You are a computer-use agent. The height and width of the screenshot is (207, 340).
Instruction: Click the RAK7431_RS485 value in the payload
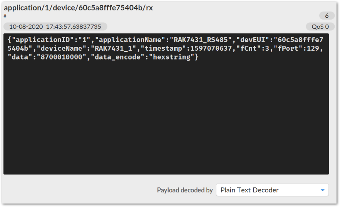point(201,40)
